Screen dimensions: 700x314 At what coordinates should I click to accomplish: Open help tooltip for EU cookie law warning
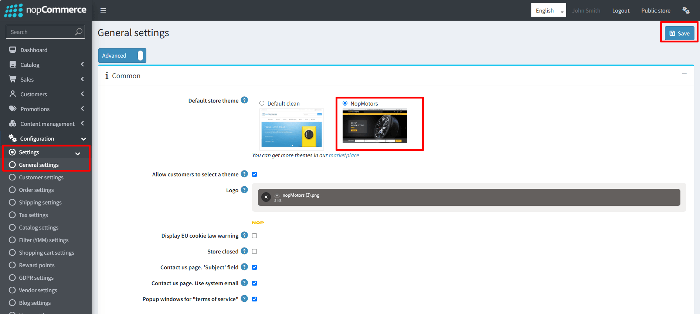(x=244, y=235)
